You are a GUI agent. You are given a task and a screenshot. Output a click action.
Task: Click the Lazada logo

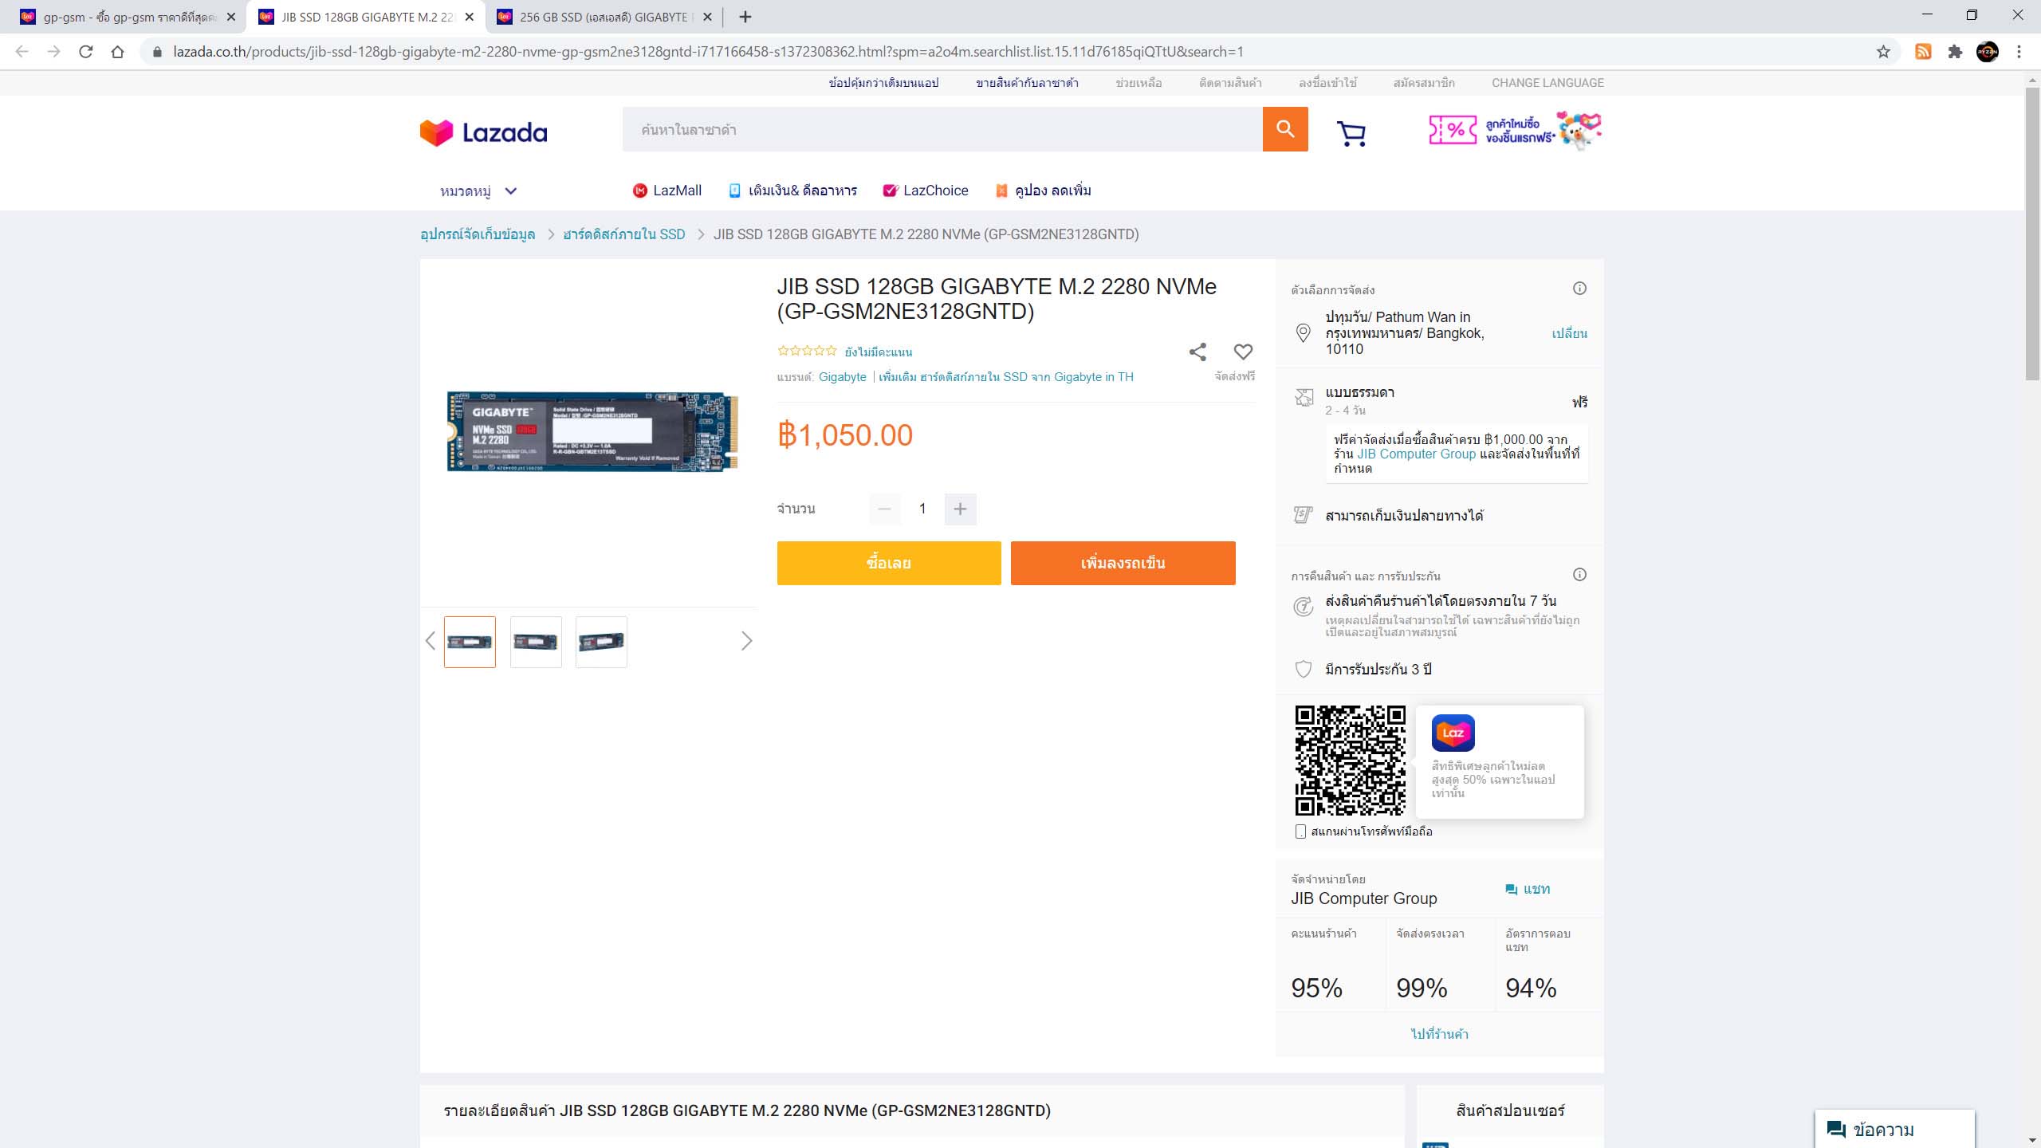pyautogui.click(x=483, y=132)
